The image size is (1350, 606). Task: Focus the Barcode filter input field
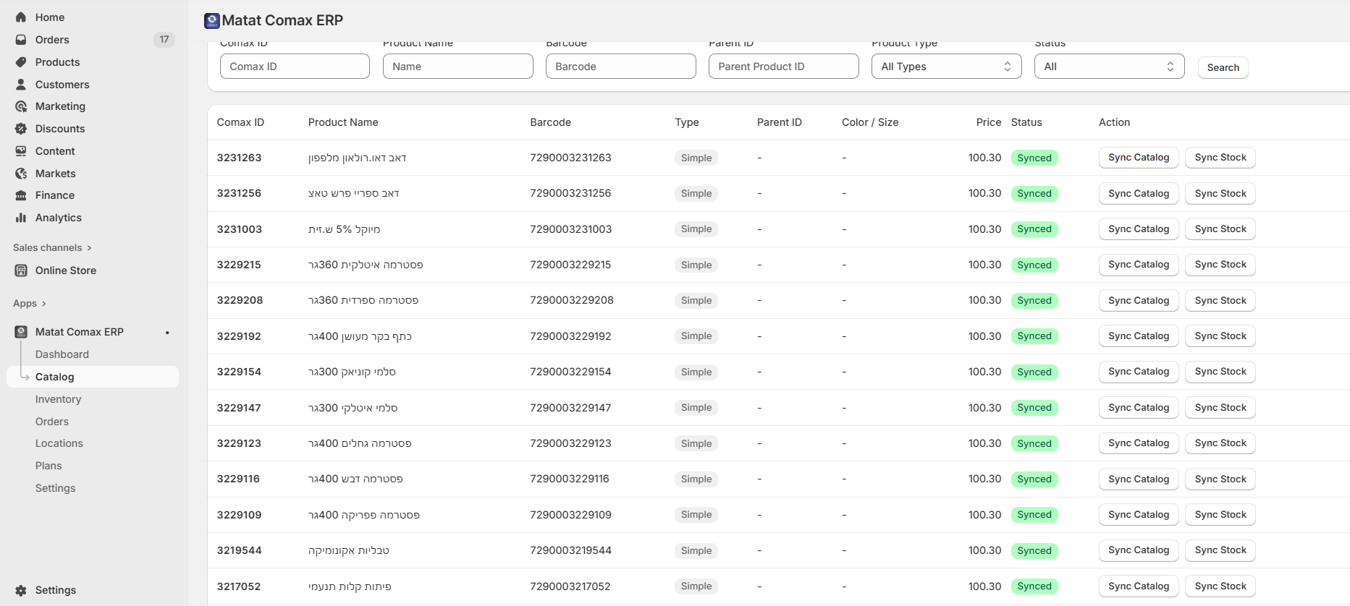(620, 67)
